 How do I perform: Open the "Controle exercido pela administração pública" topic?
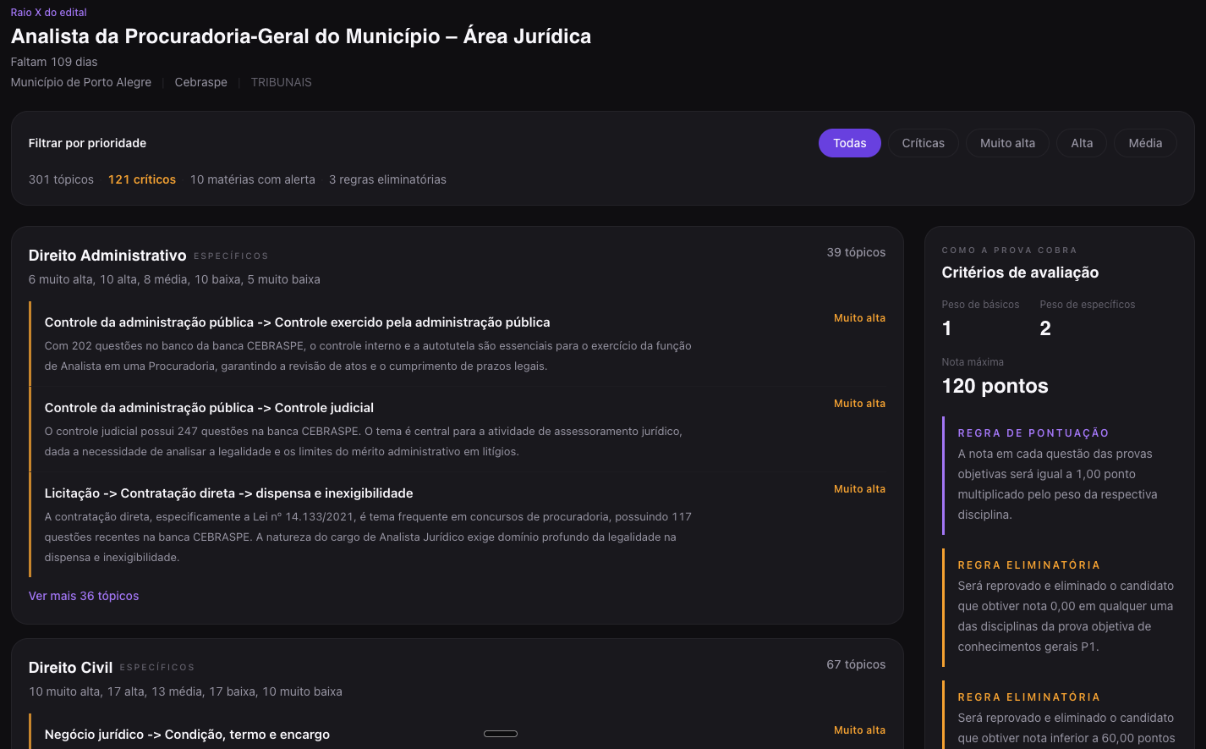tap(297, 322)
